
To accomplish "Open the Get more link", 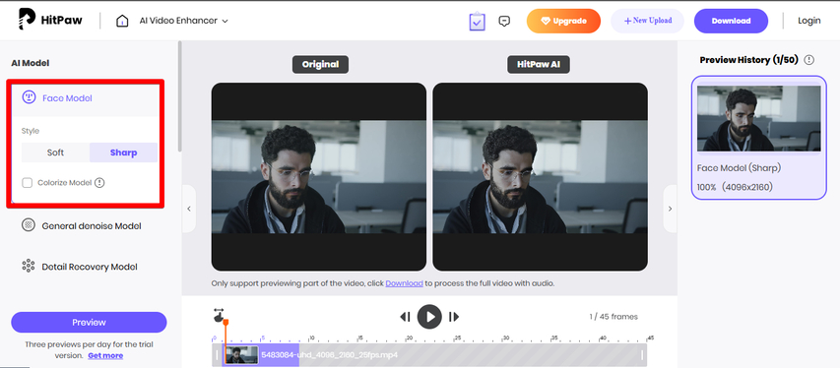I will point(105,355).
